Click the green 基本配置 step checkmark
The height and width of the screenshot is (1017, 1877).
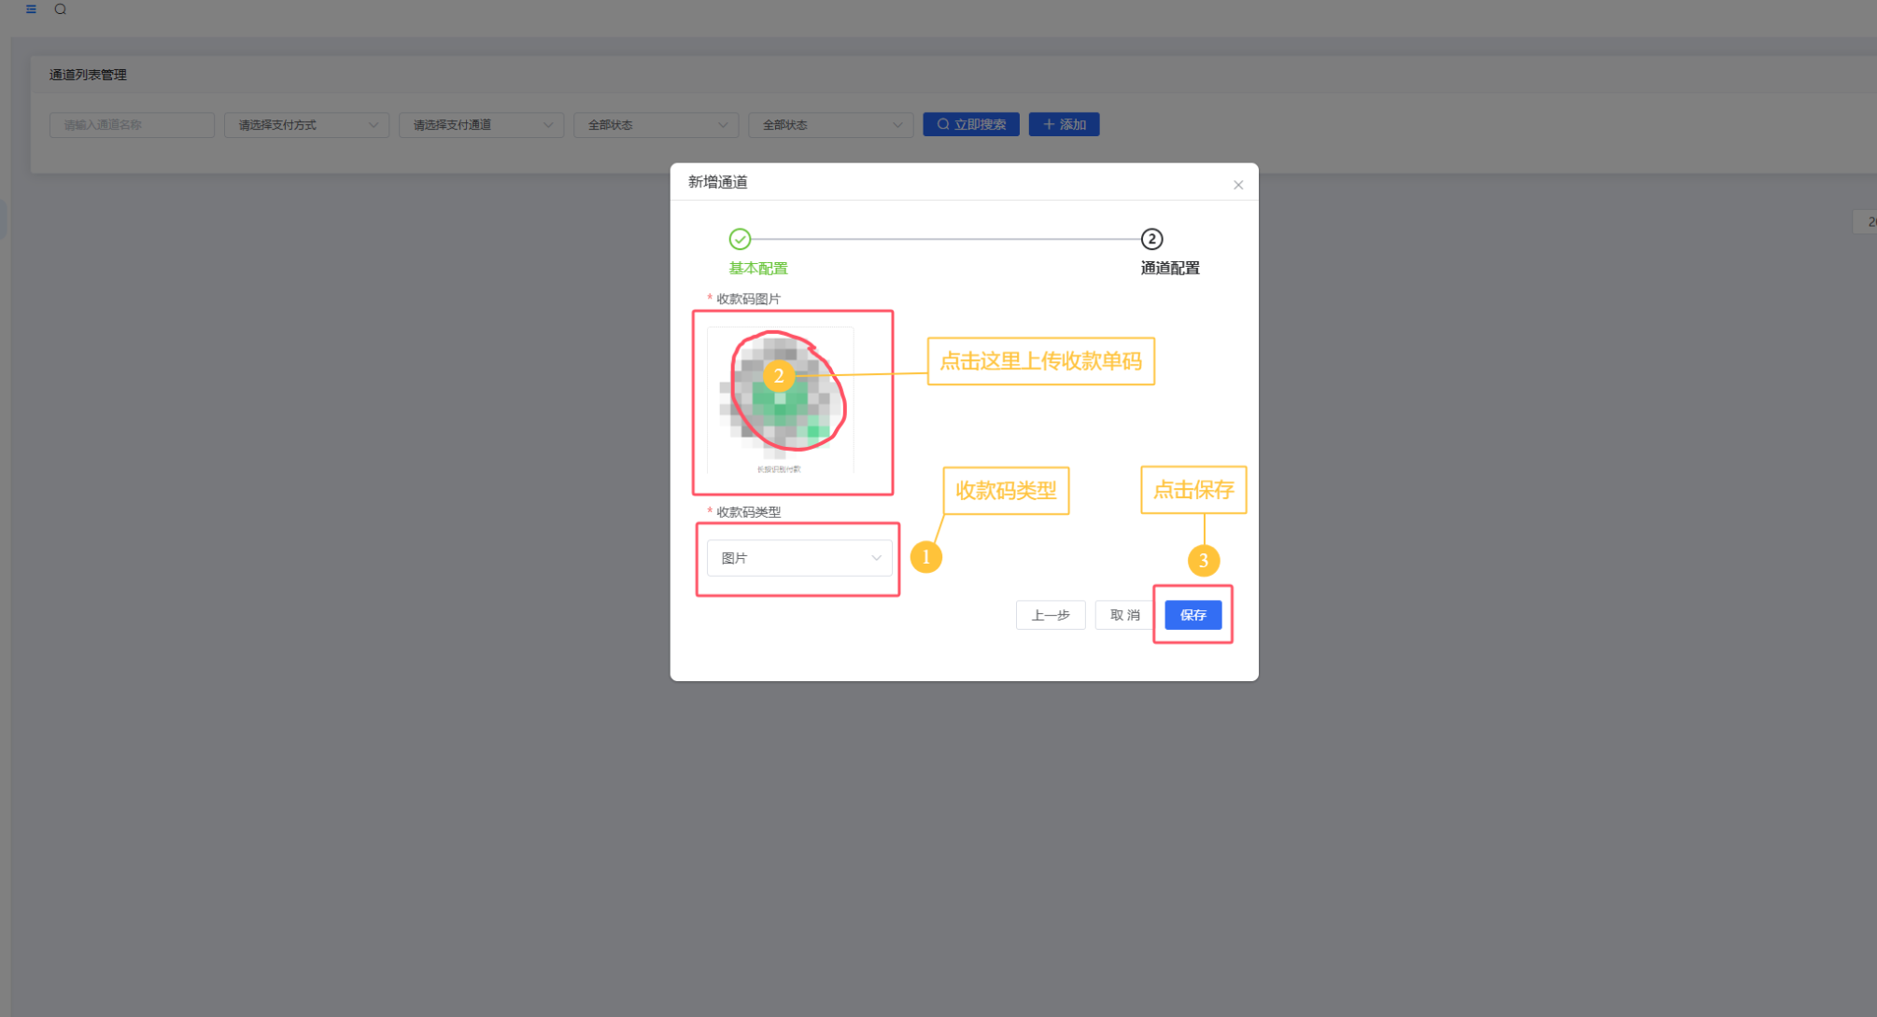(x=740, y=240)
